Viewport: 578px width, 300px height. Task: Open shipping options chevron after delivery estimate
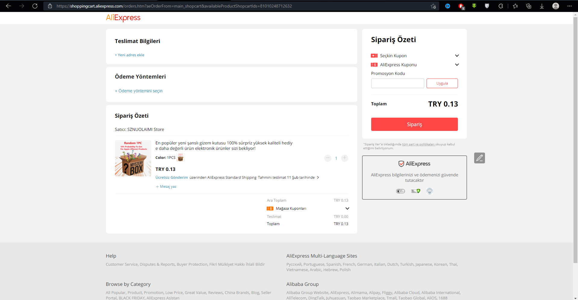click(318, 178)
